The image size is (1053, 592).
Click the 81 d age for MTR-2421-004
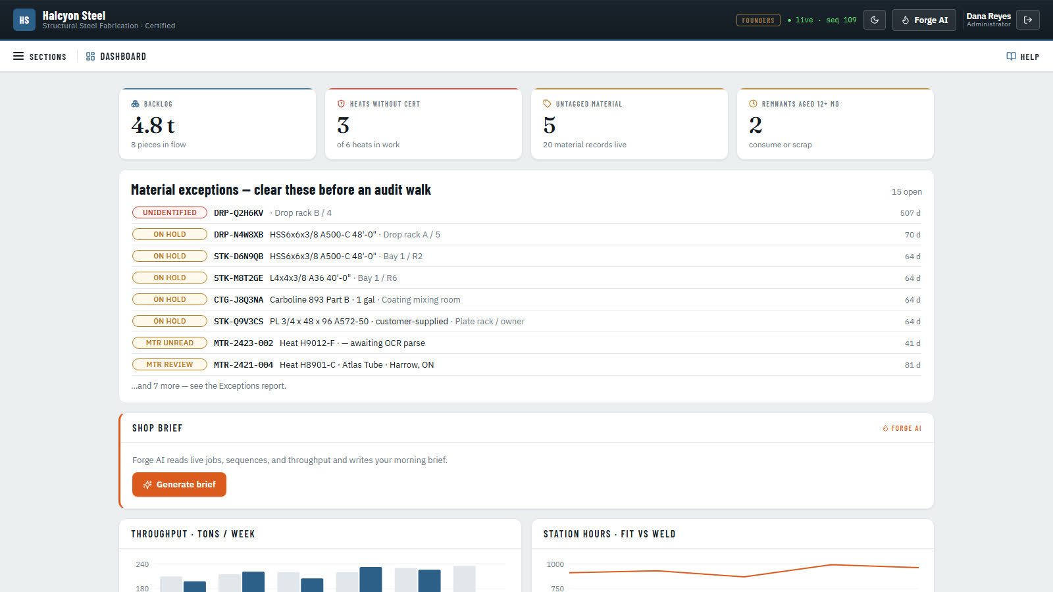point(912,365)
